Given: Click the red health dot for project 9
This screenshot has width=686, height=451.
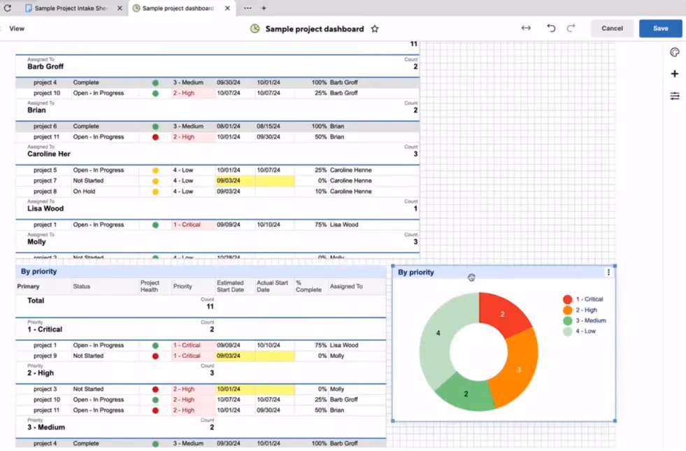Looking at the screenshot, I should tap(155, 356).
